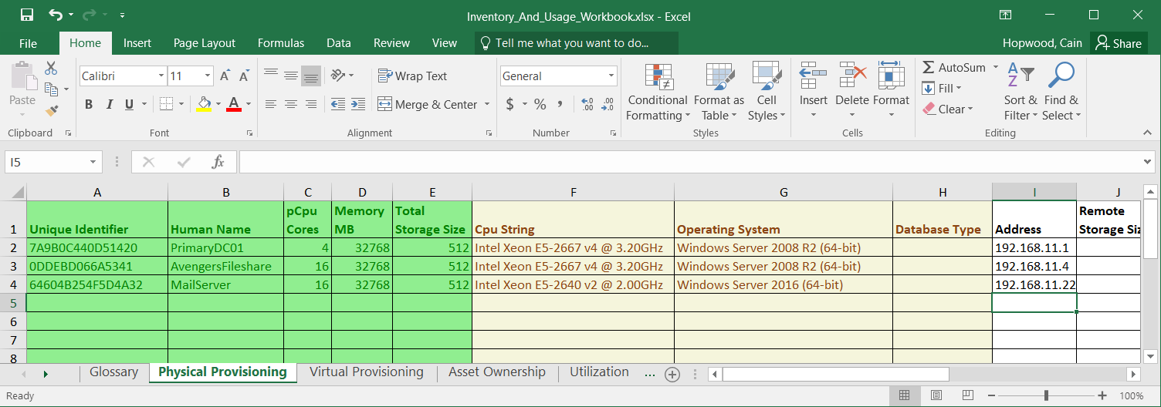Viewport: 1161px width, 407px height.
Task: Open the font name Calibri dropdown
Action: coord(161,76)
